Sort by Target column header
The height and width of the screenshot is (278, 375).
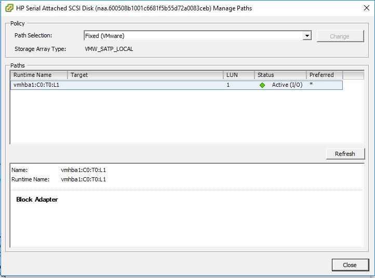point(145,75)
